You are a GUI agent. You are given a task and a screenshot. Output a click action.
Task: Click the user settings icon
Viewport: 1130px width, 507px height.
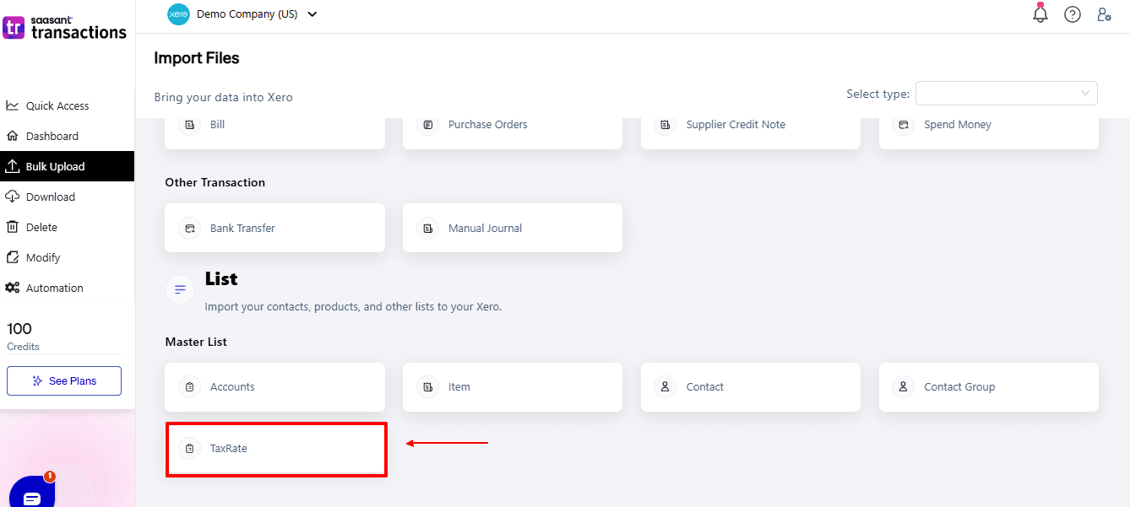point(1104,14)
